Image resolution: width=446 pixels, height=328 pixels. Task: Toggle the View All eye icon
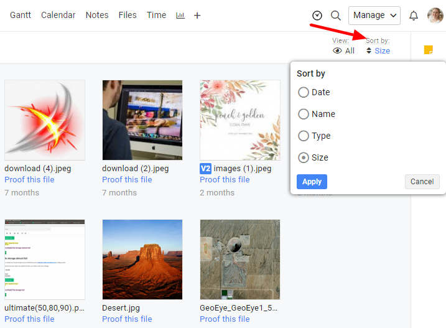(x=337, y=50)
